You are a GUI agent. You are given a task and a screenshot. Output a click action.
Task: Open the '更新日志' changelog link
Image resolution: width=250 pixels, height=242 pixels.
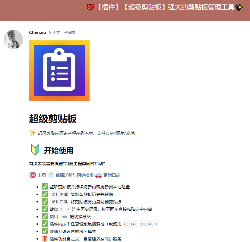(112, 175)
